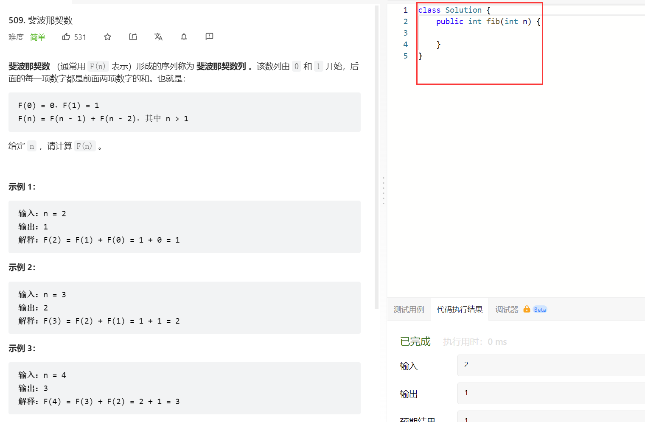Image resolution: width=645 pixels, height=422 pixels.
Task: Click the 531 likes count
Action: 80,37
